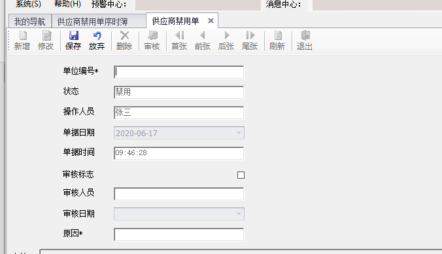Exit the form with 退出 icon

305,41
